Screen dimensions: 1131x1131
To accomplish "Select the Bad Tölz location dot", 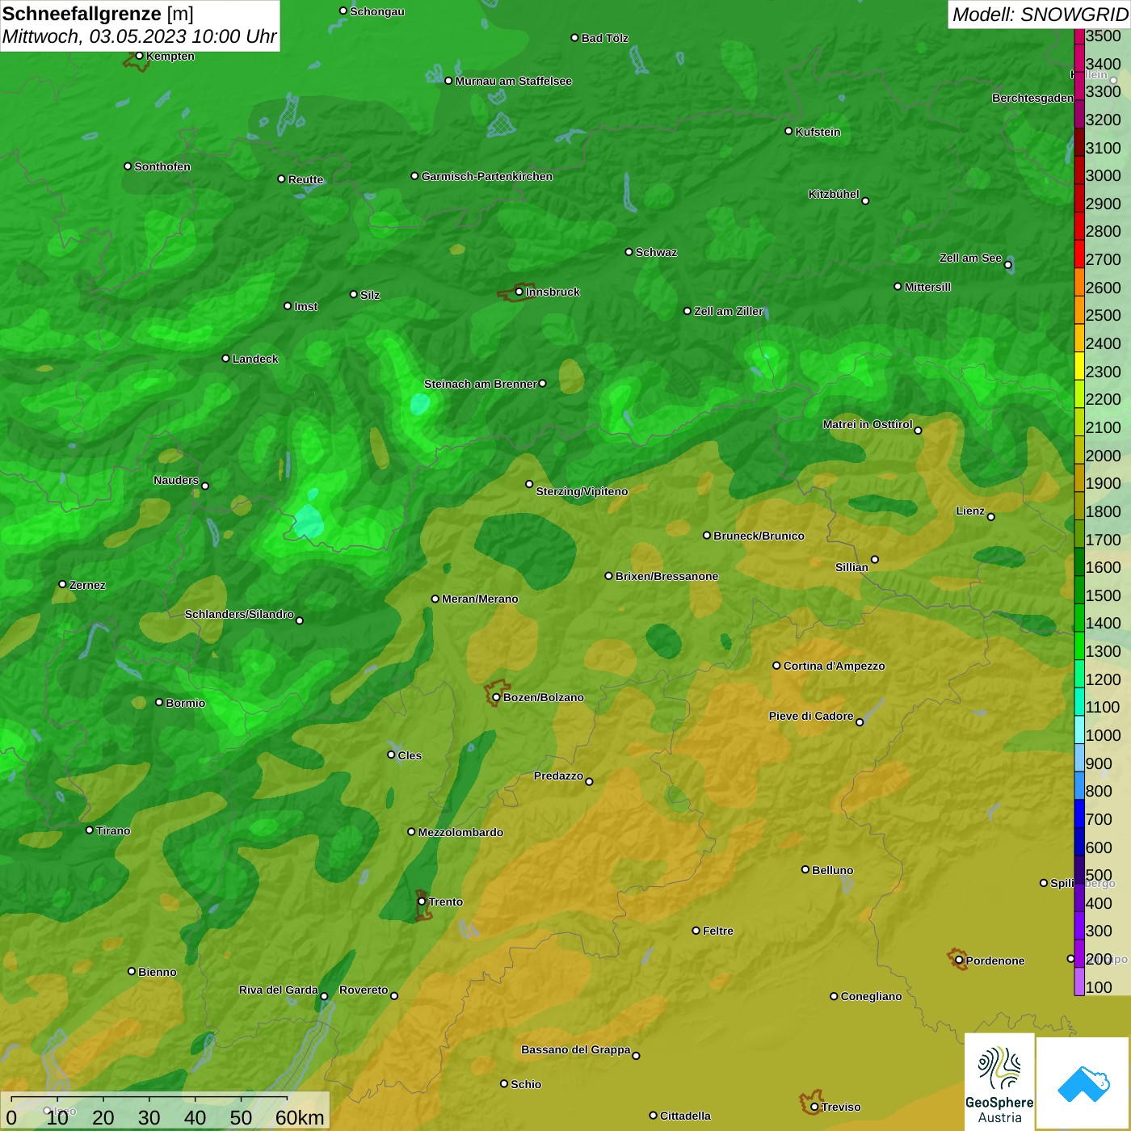I will click(x=574, y=37).
